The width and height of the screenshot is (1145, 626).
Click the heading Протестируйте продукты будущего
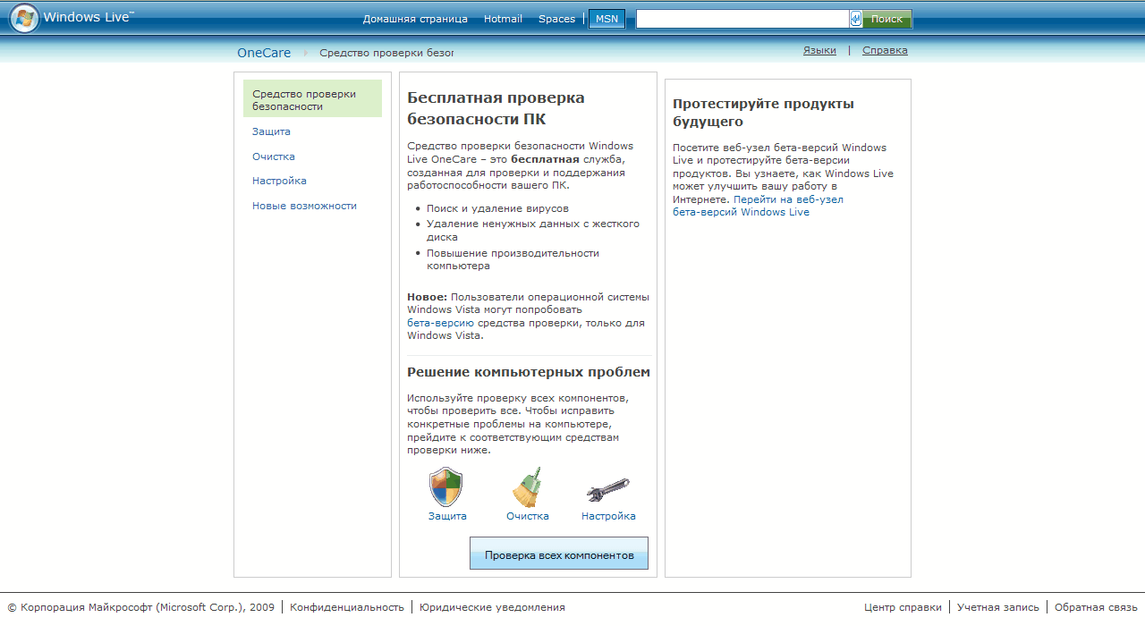[x=763, y=113]
